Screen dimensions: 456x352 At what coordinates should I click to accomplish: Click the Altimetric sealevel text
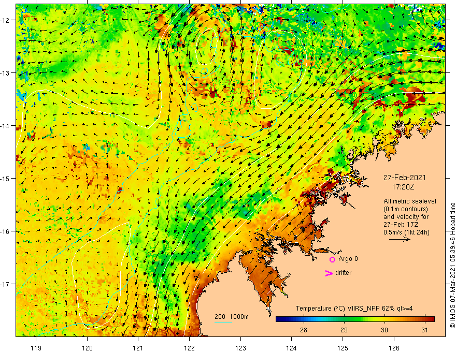(x=410, y=201)
